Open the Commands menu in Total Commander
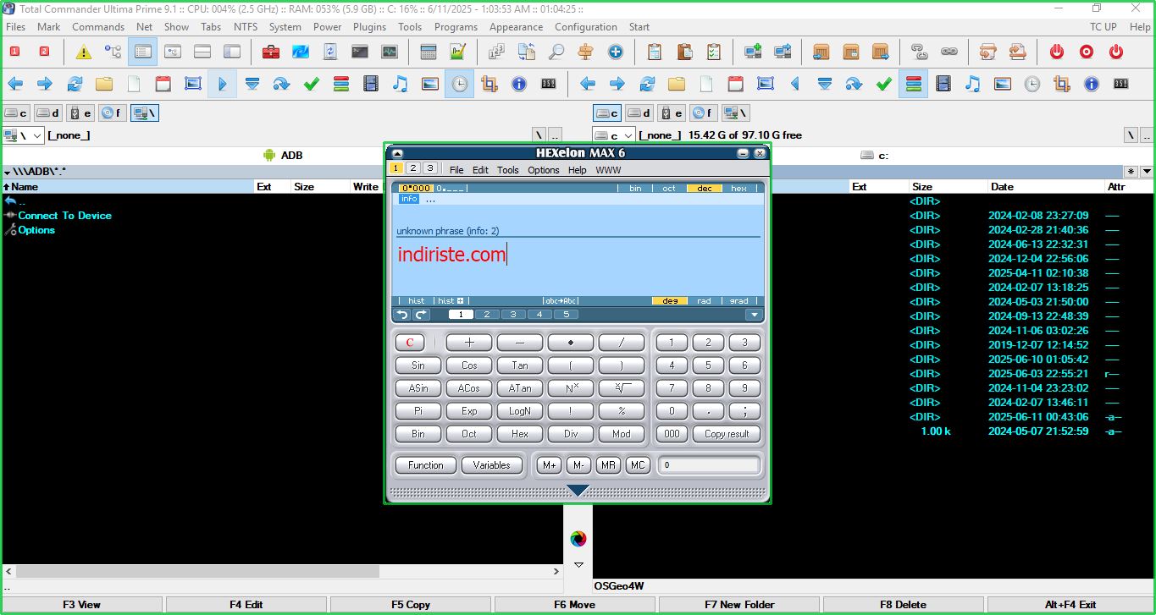Screen dimensions: 1156x615 coord(98,26)
